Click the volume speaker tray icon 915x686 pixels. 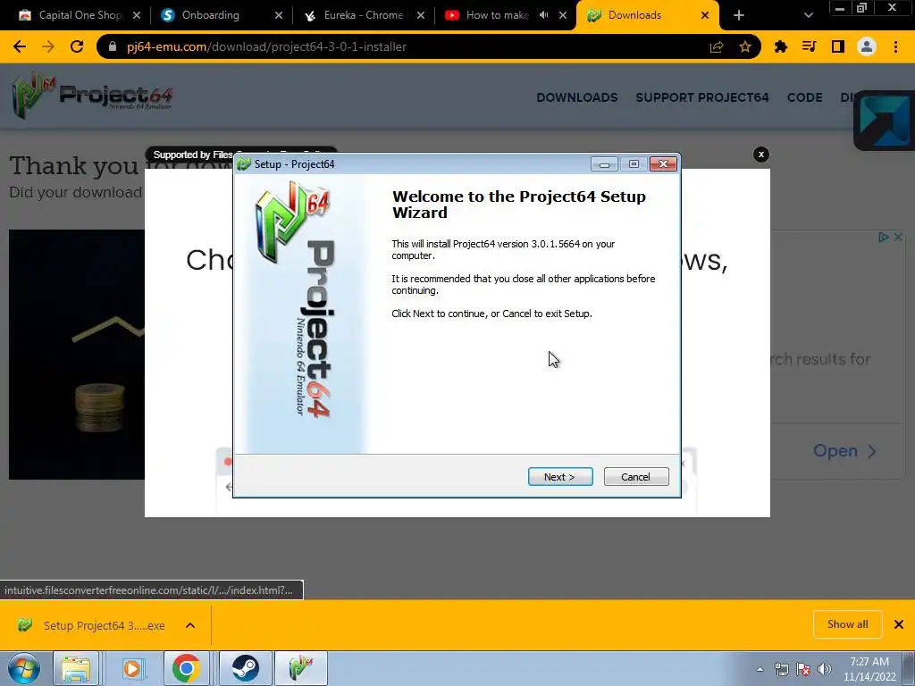(825, 669)
